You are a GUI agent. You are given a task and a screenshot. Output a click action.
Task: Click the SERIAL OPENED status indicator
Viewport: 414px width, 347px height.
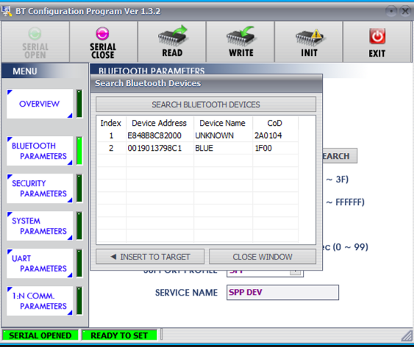(x=40, y=335)
